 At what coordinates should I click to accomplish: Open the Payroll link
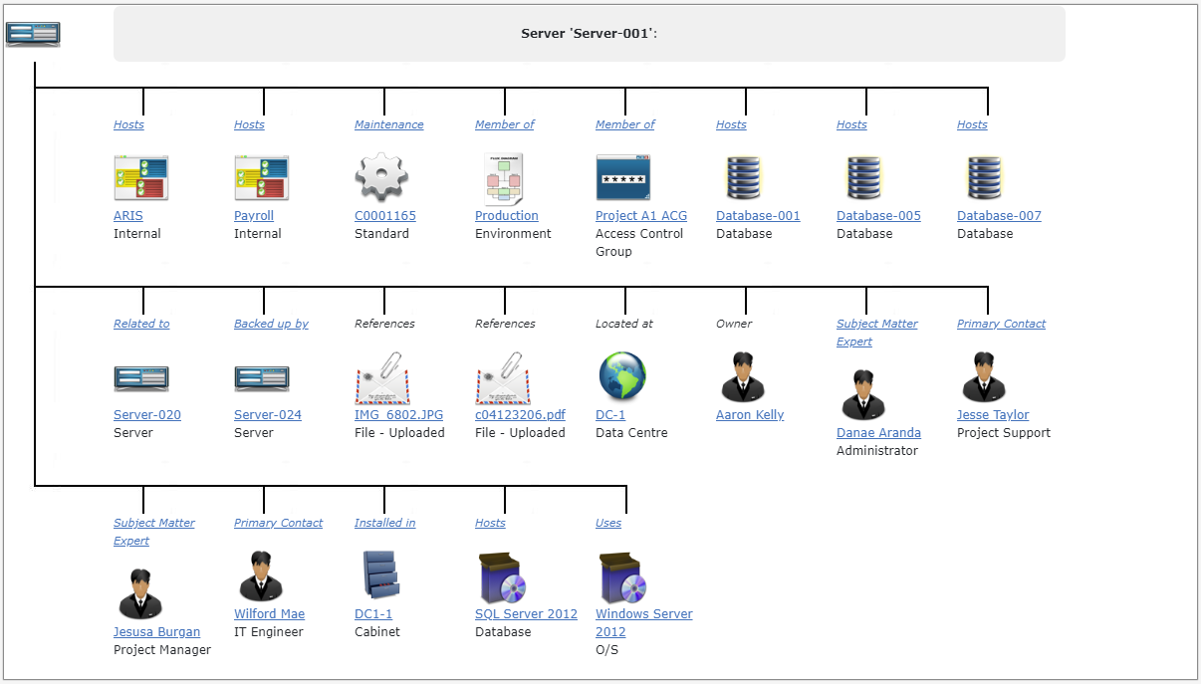[x=254, y=216]
